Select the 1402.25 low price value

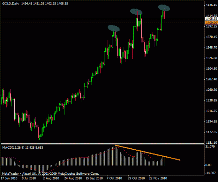pyautogui.click(x=51, y=3)
